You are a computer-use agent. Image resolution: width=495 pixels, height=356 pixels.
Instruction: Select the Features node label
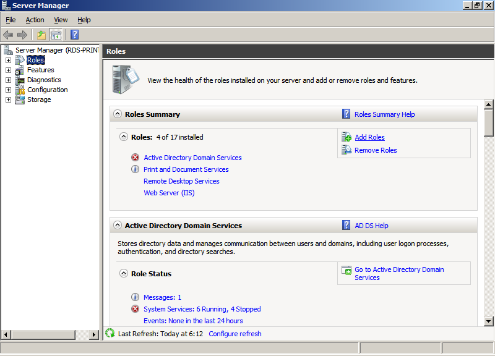[40, 70]
